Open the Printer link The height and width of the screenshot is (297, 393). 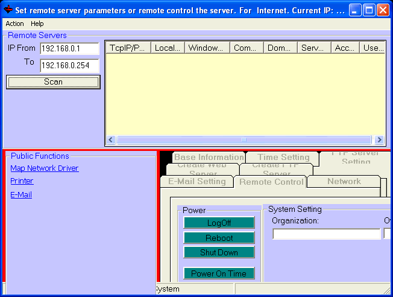(x=22, y=181)
